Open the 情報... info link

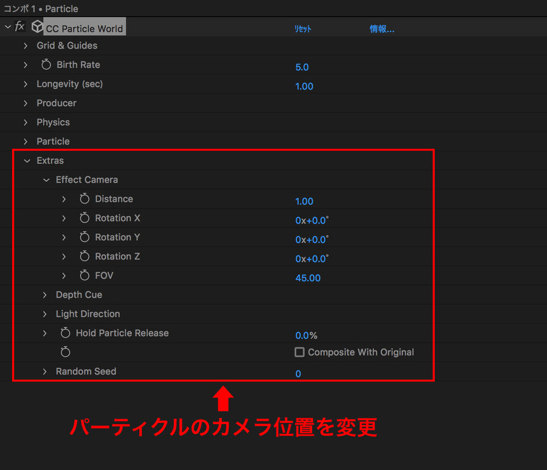382,29
